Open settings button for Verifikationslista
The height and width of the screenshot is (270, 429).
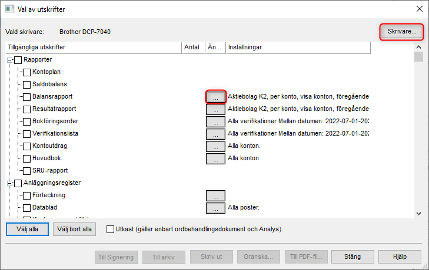[x=215, y=134]
